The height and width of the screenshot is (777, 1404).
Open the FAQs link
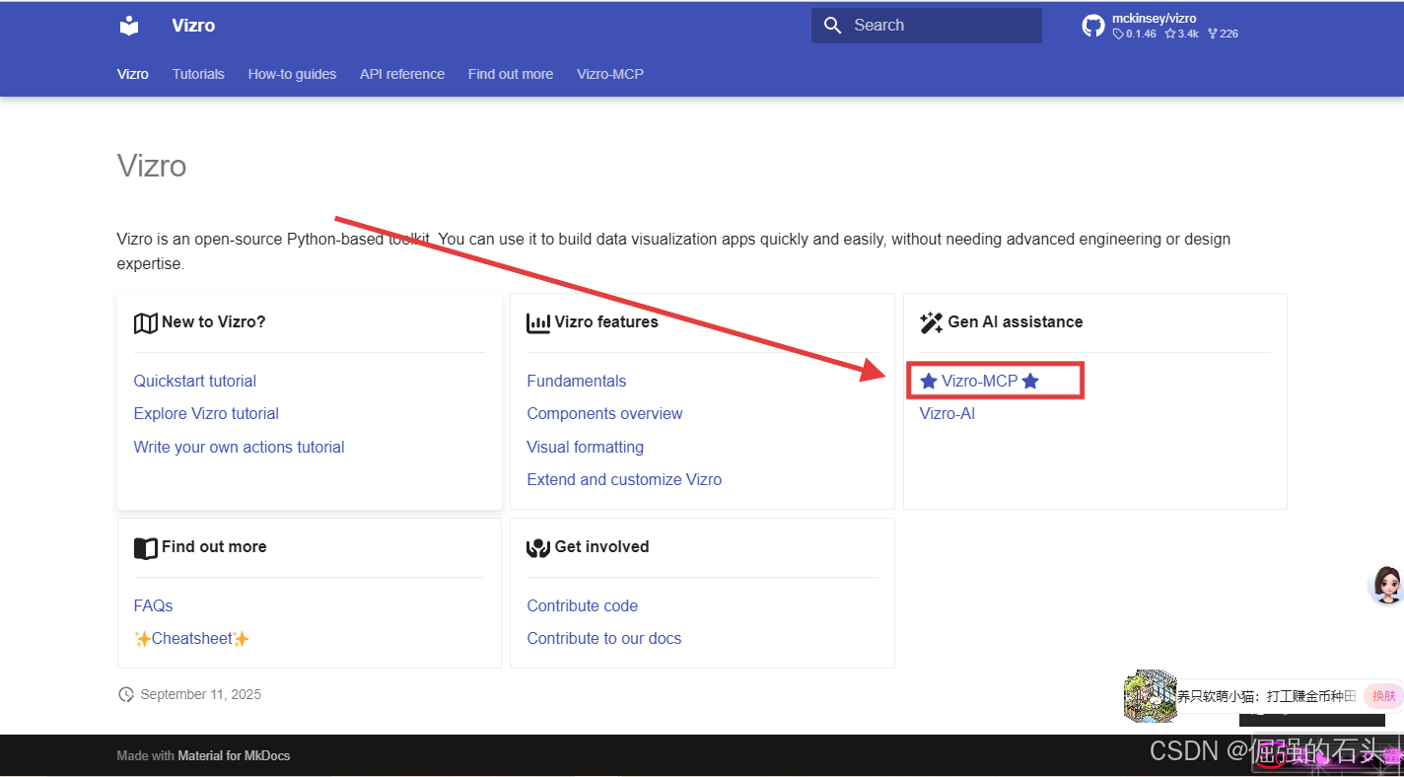[x=154, y=605]
